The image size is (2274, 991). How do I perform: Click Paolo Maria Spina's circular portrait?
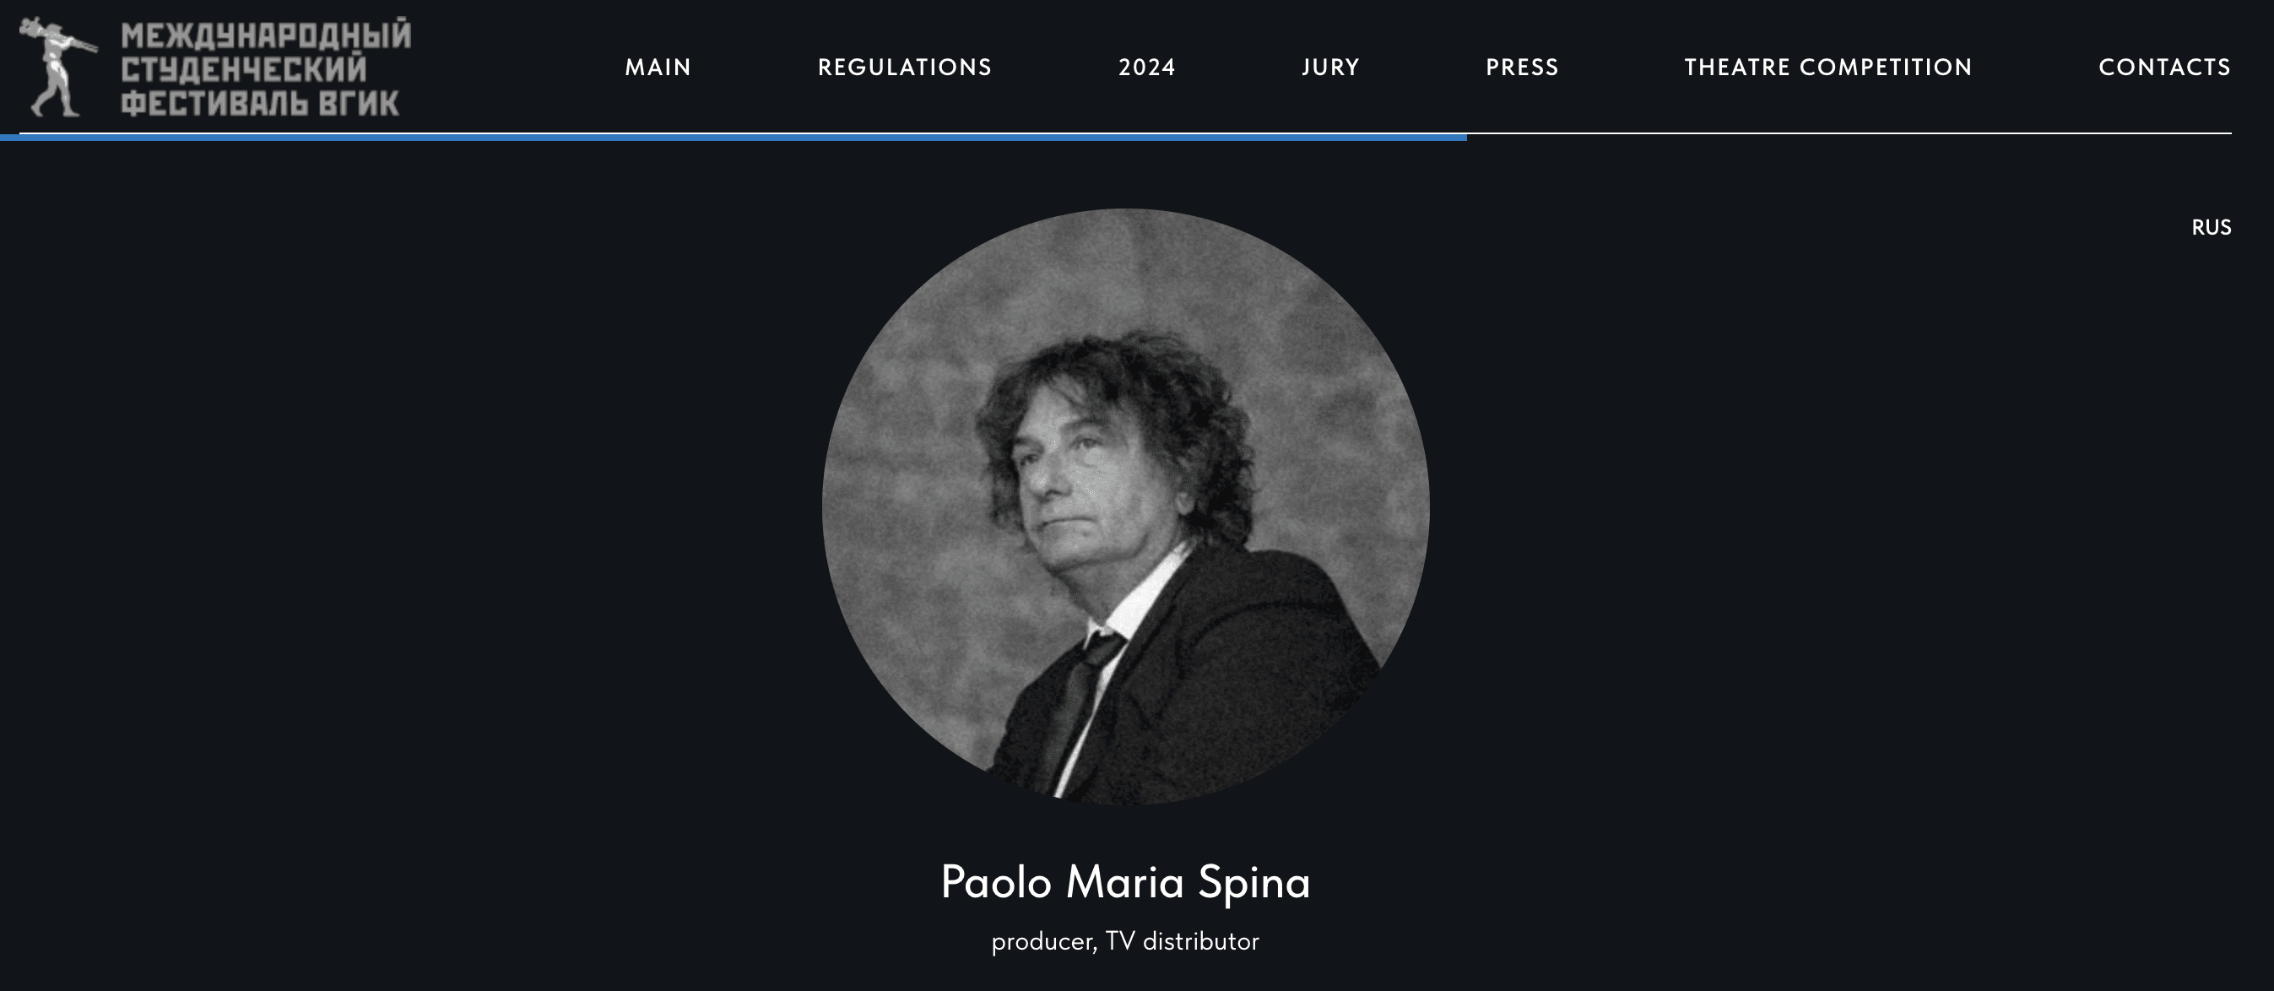pos(1125,506)
